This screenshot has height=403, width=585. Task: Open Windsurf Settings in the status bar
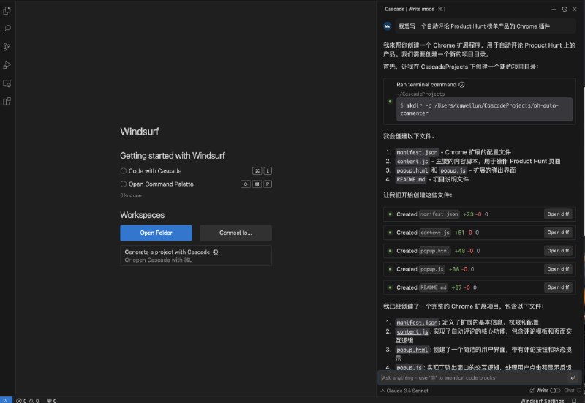click(542, 400)
